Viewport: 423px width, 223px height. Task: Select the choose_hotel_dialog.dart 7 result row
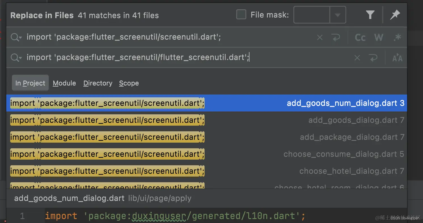[207, 171]
